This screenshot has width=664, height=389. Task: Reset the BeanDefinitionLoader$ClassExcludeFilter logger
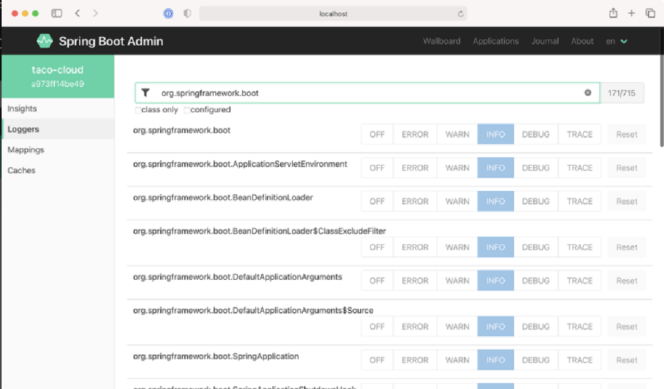coord(627,247)
